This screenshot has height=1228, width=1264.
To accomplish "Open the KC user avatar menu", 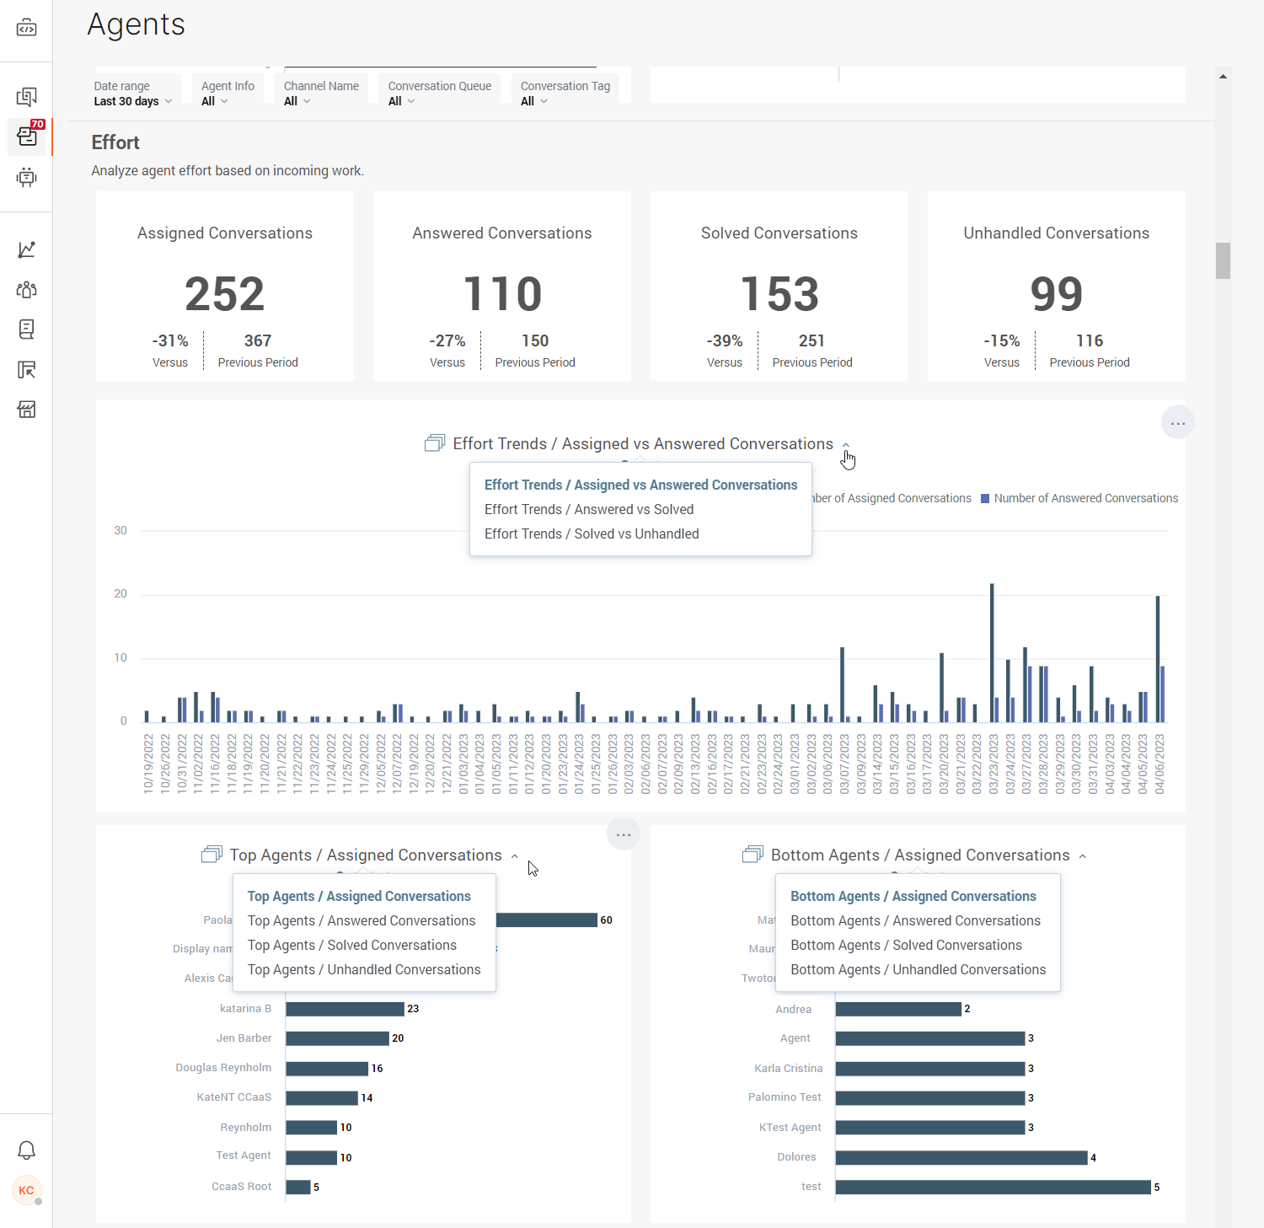I will coord(26,1191).
